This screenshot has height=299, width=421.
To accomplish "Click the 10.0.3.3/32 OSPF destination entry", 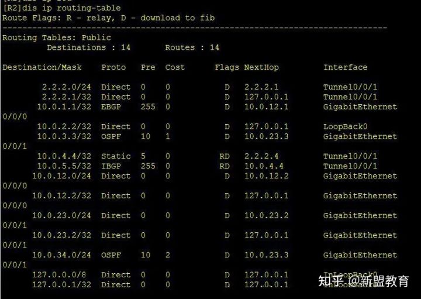I will click(64, 136).
